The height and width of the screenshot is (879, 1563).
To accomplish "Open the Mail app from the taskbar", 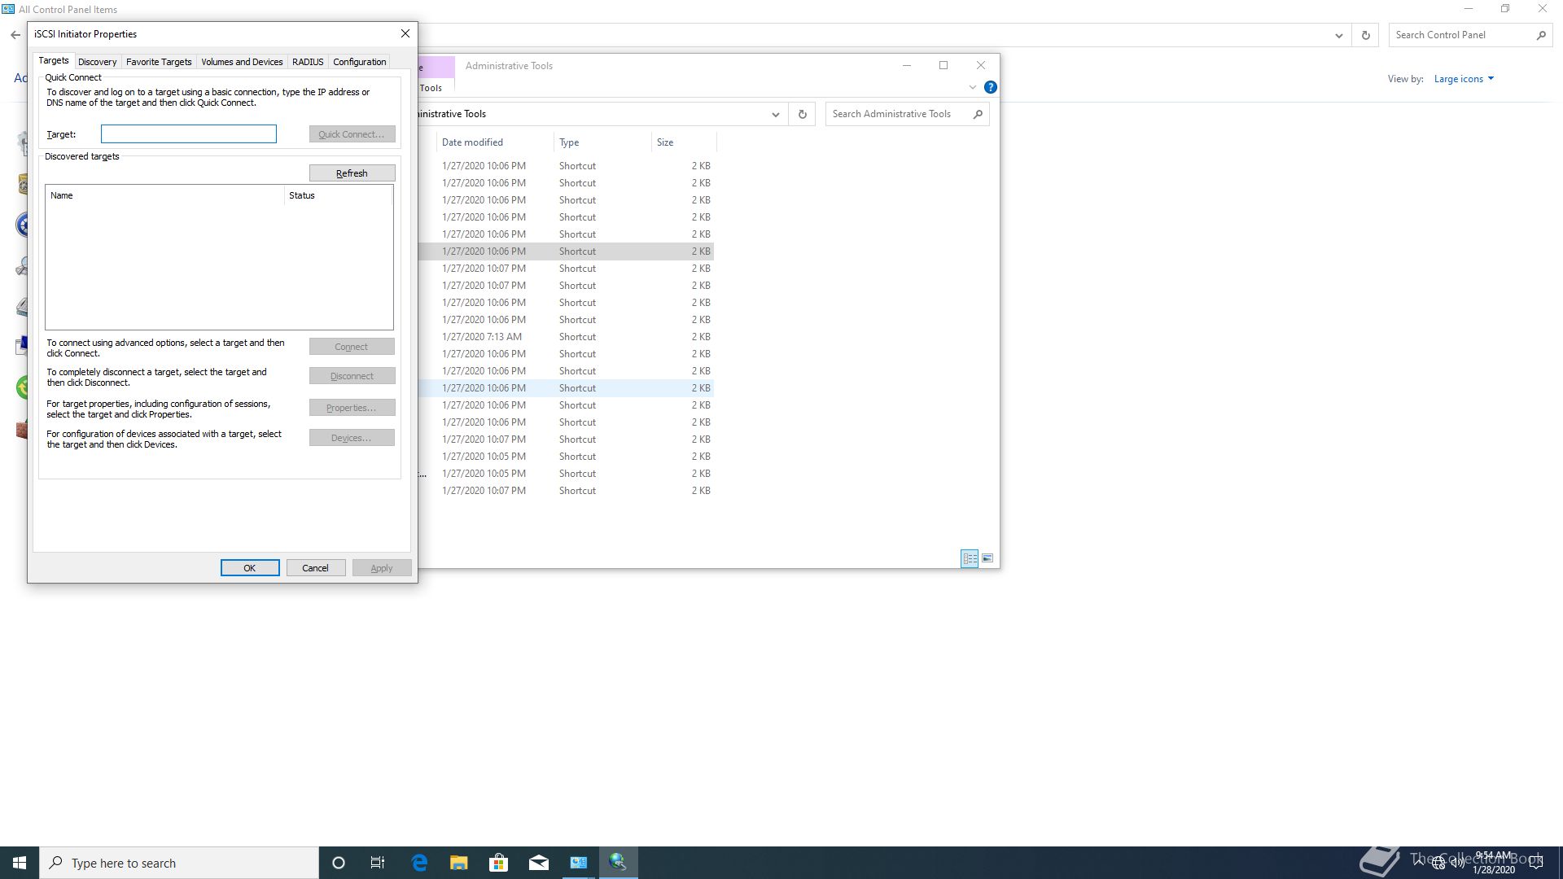I will point(538,863).
